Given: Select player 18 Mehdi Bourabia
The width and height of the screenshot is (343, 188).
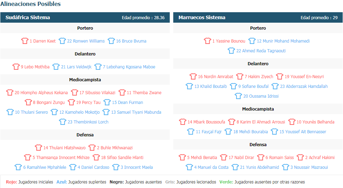Looking at the screenshot, I should point(251,132).
